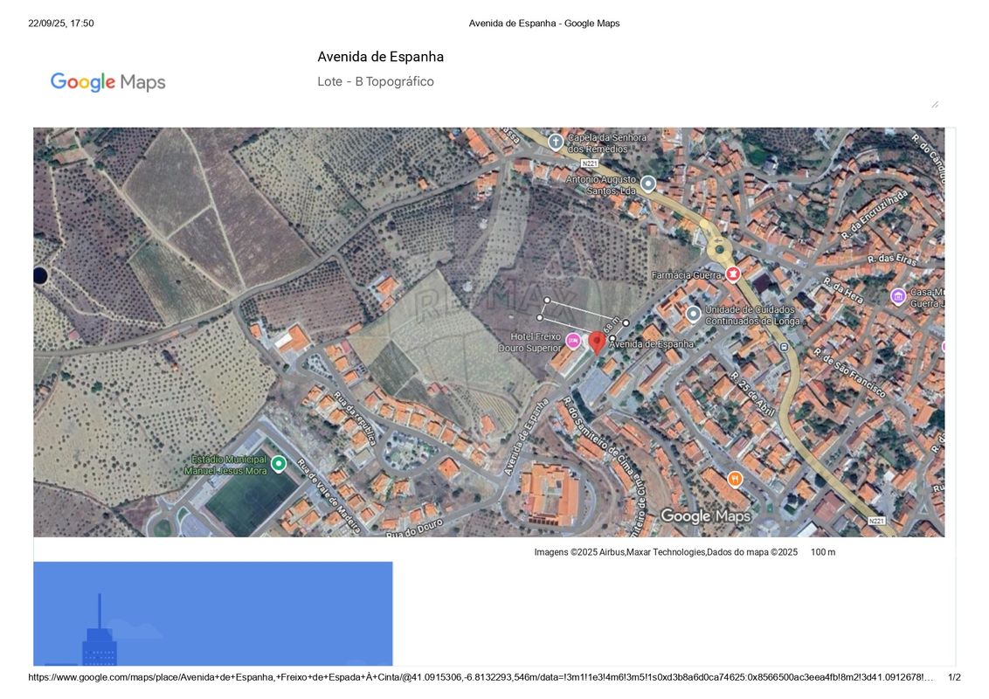Click the 'Avenida de Espanha' page title
Screen dimensions: 989x699
380,57
